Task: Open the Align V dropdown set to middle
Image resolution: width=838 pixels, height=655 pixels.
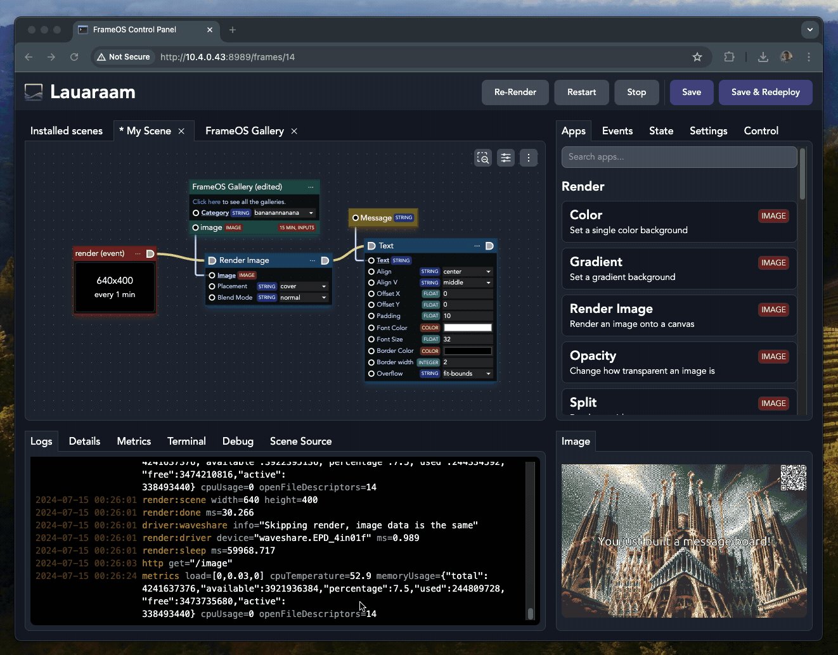Action: (467, 283)
